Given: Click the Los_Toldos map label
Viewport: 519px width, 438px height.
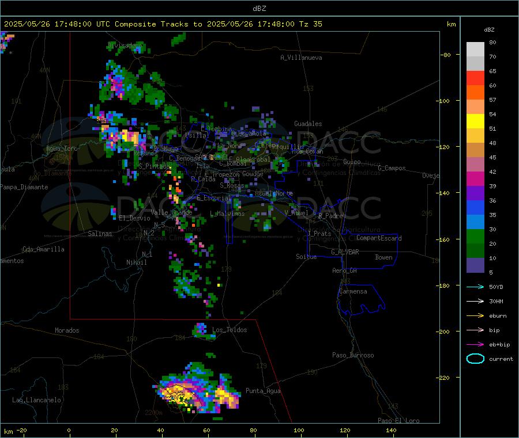Looking at the screenshot, I should pos(230,330).
